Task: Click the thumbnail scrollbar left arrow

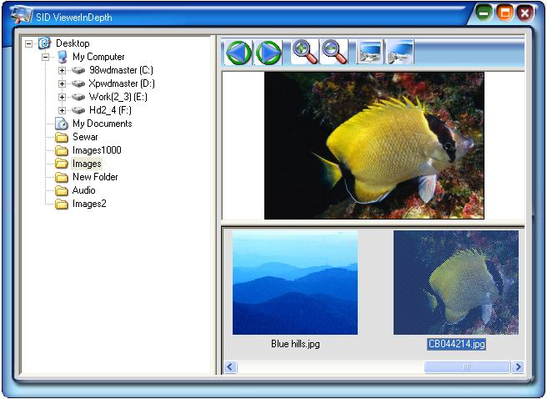Action: point(231,366)
